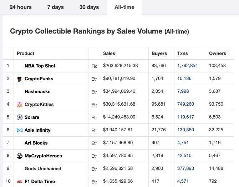Image resolution: width=239 pixels, height=187 pixels.
Task: Open the Art Blocks product link
Action: [x=36, y=143]
